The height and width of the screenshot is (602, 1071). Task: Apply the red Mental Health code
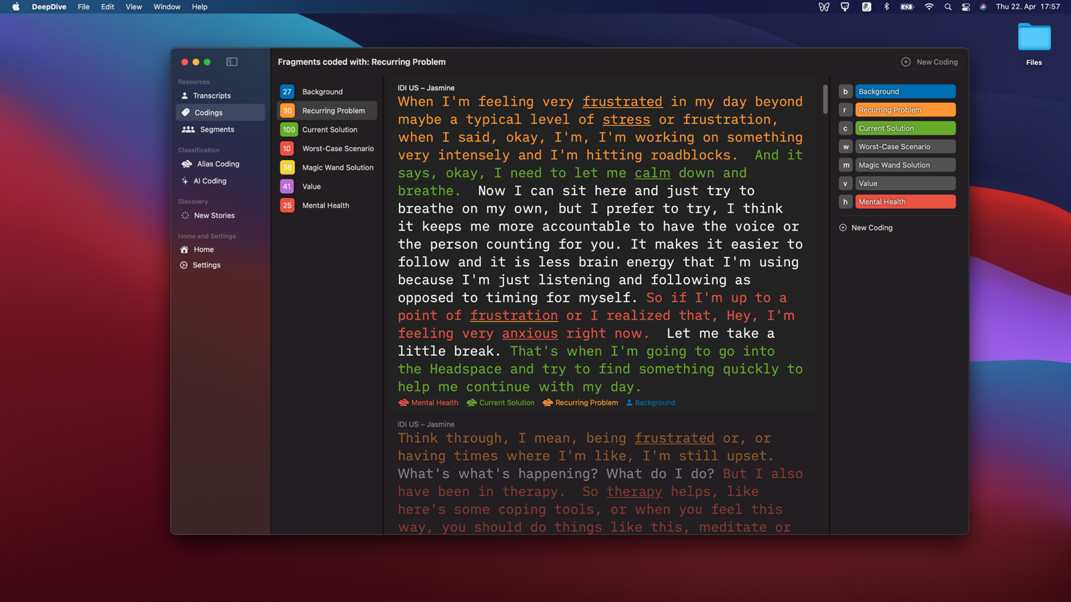point(905,201)
